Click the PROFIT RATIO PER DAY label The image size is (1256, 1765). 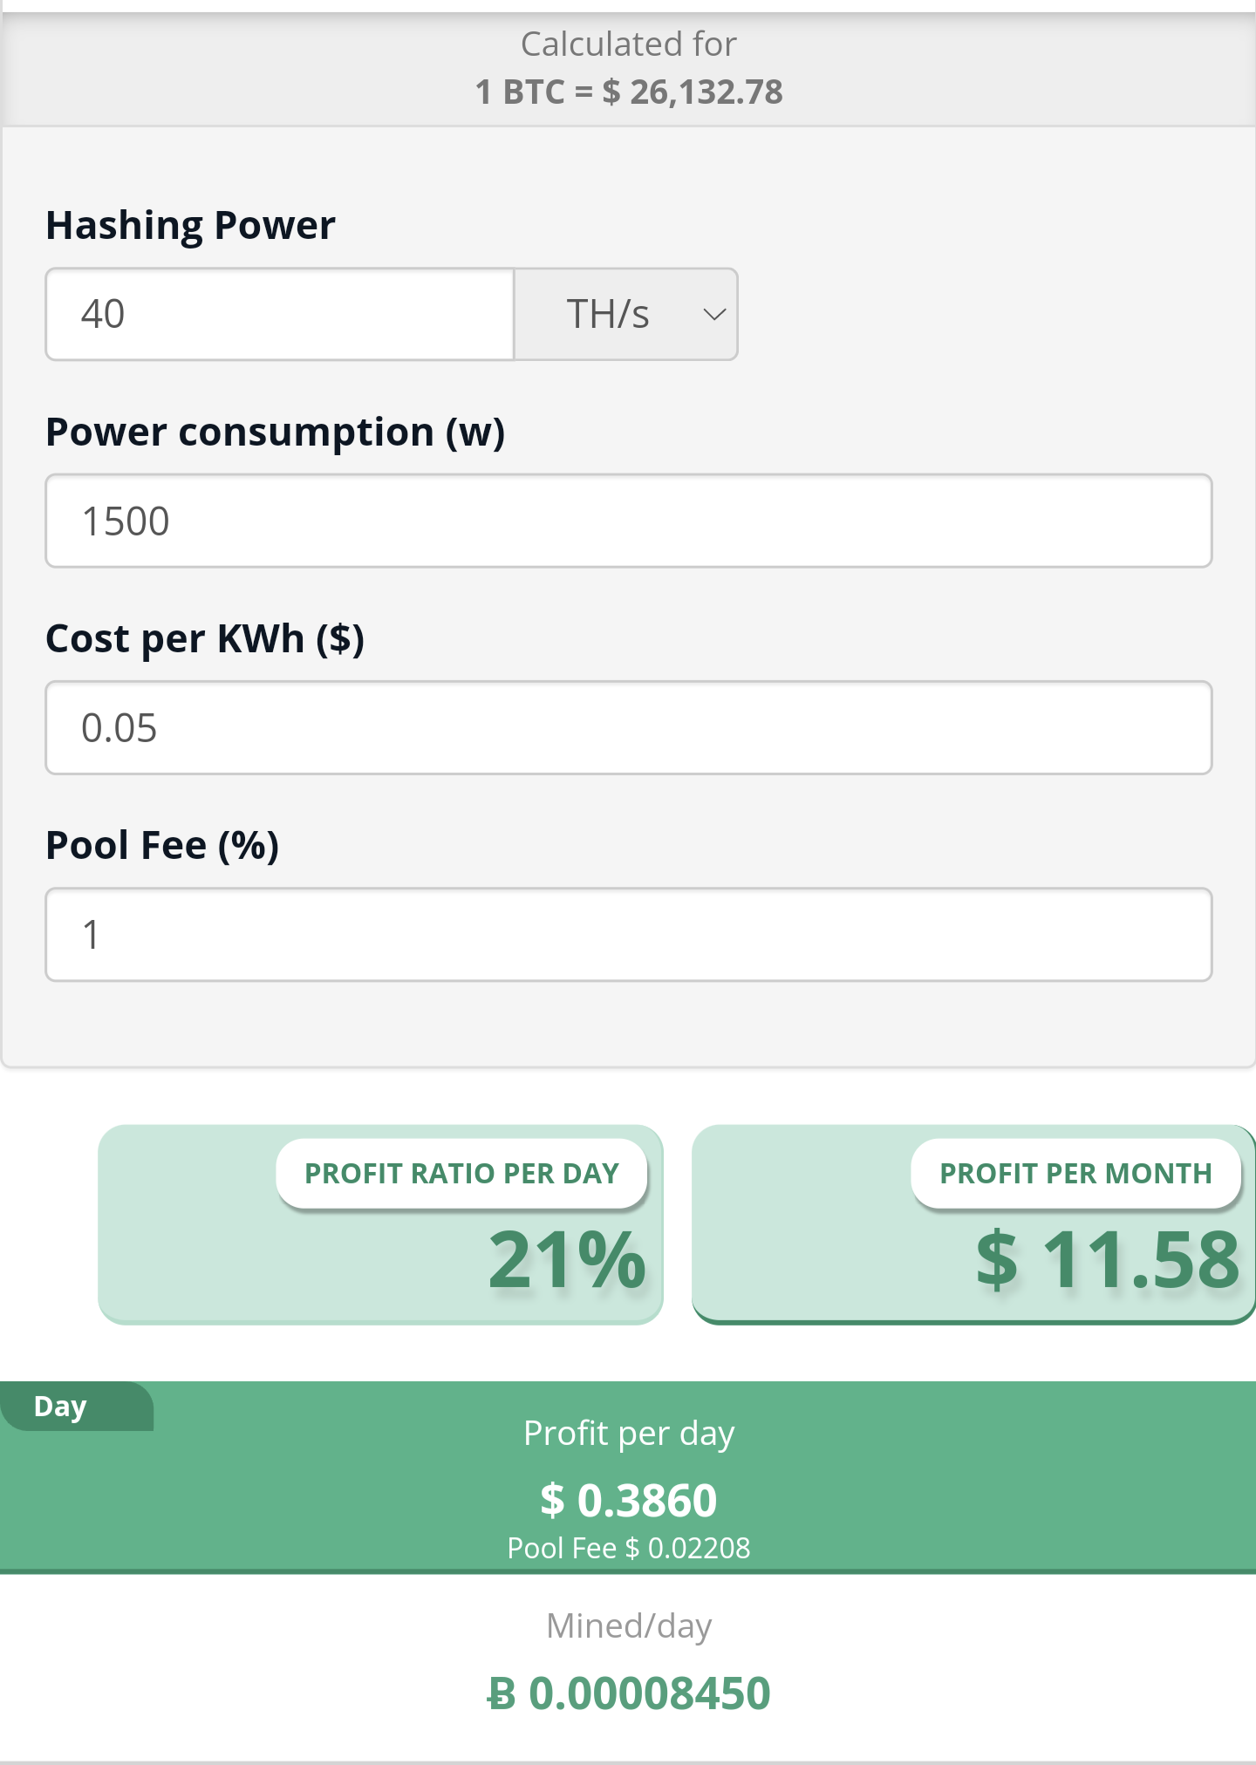point(461,1174)
